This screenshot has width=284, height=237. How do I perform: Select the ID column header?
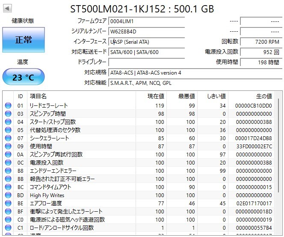[x=20, y=96]
